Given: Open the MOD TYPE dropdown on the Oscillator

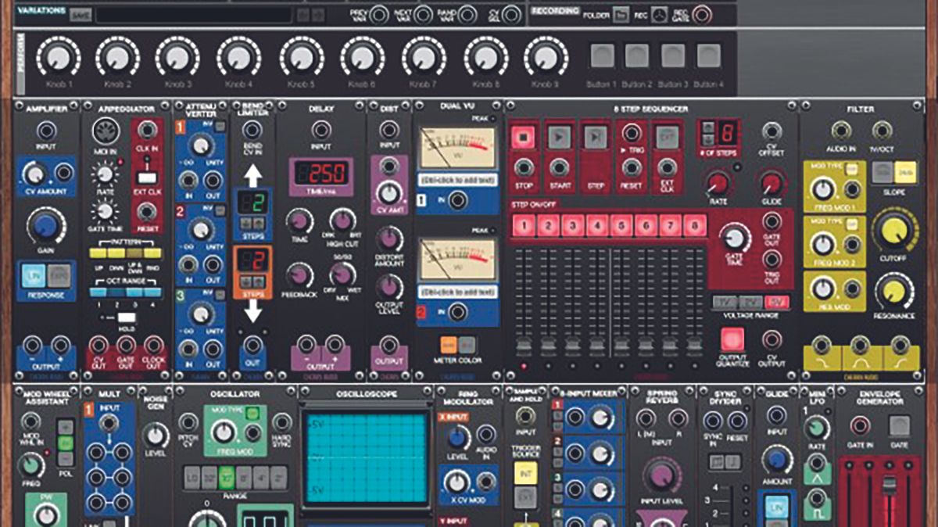Looking at the screenshot, I should [252, 412].
